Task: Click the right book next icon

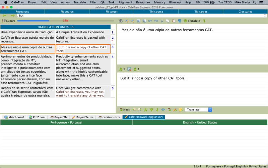Action: [x=140, y=110]
